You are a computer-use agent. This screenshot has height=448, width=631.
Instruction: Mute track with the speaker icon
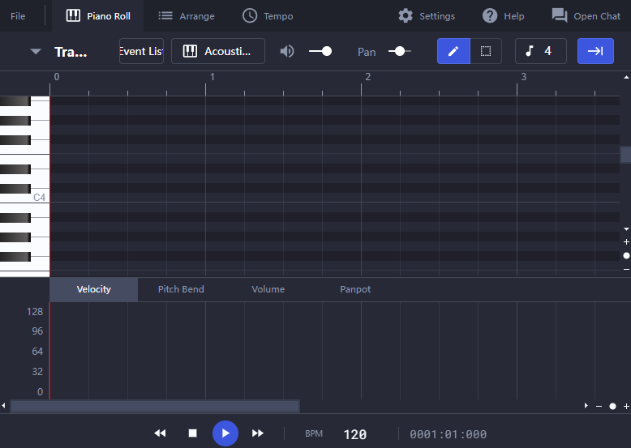pyautogui.click(x=287, y=51)
